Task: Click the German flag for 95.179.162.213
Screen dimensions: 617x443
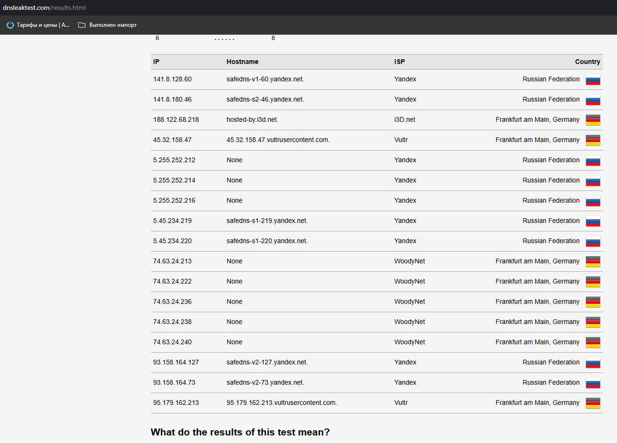Action: (x=593, y=404)
